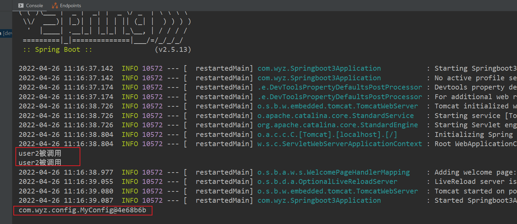Click timestamp '2022-04-26 11:16:38.977'
517x224 pixels.
66,172
